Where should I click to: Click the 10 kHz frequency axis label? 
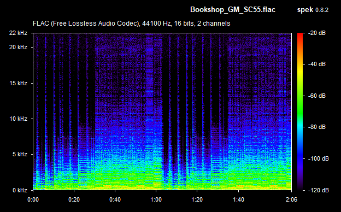18,119
